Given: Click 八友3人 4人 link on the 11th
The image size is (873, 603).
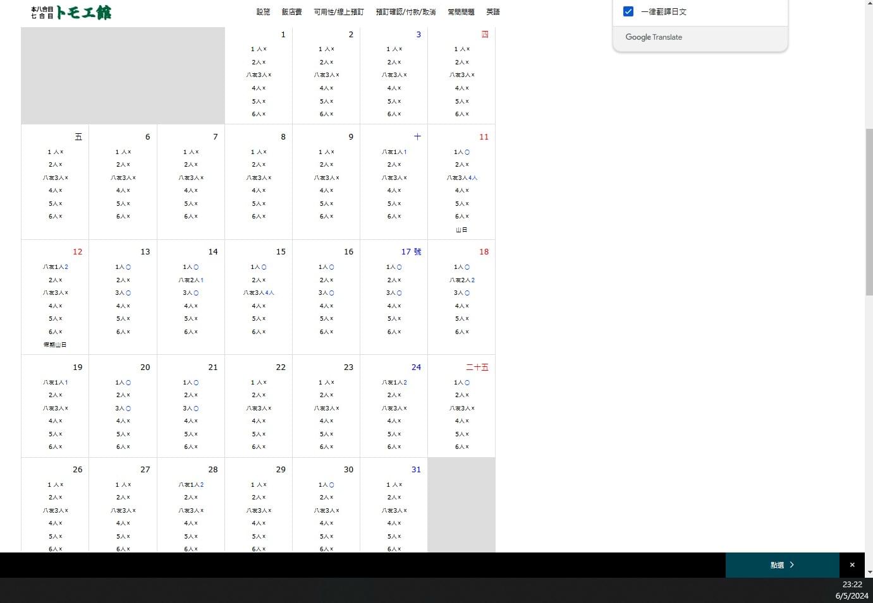Looking at the screenshot, I should coord(473,178).
